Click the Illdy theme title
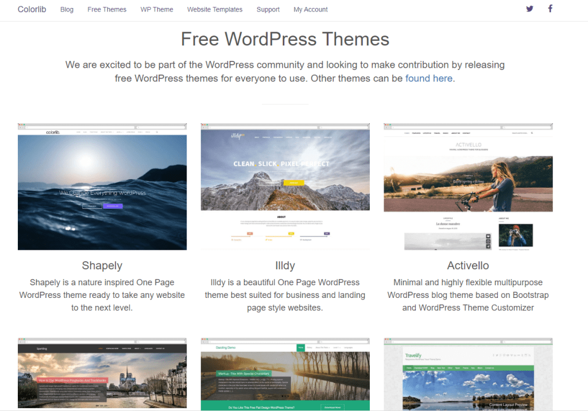This screenshot has width=588, height=411. click(x=285, y=266)
